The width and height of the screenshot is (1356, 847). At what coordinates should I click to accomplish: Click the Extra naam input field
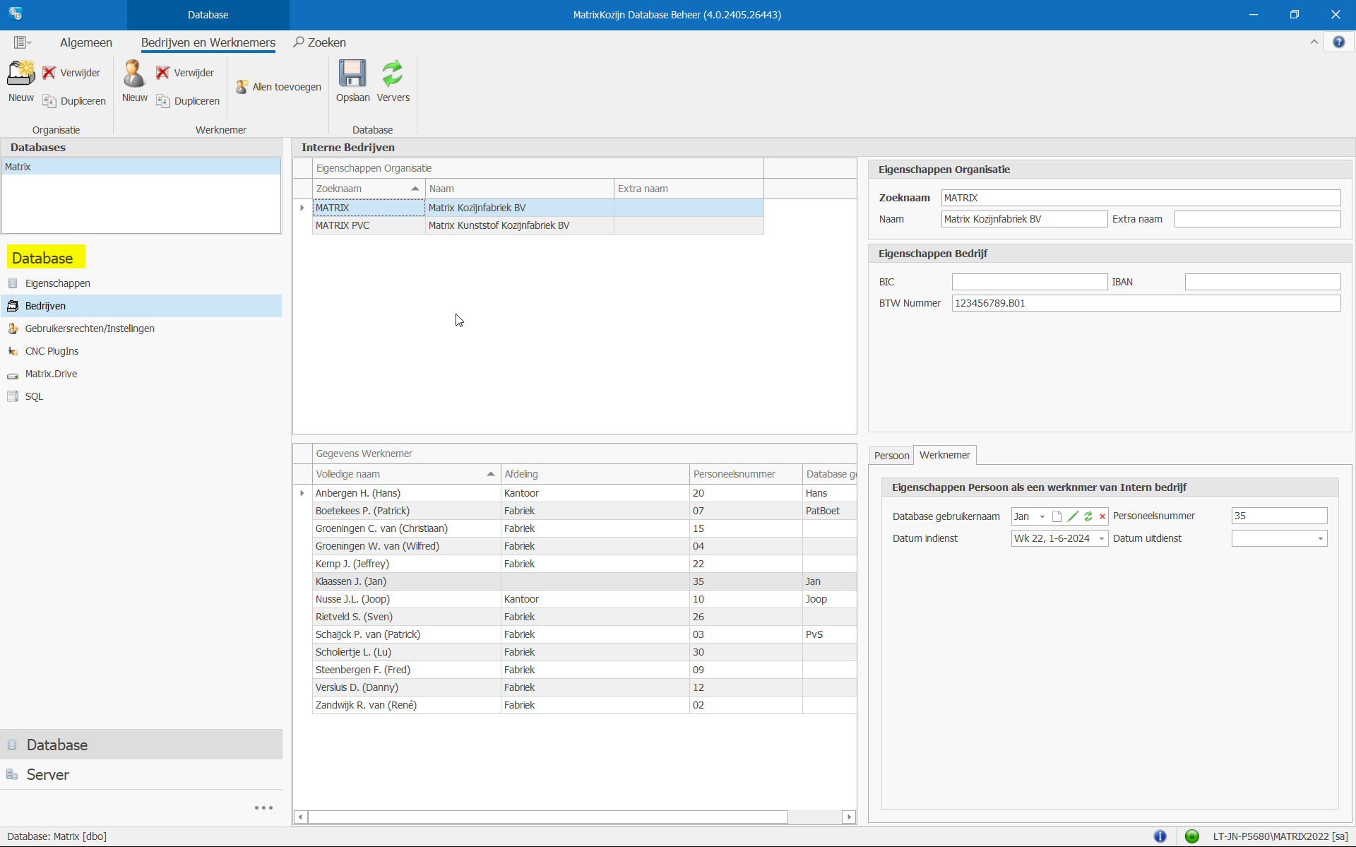(1257, 219)
